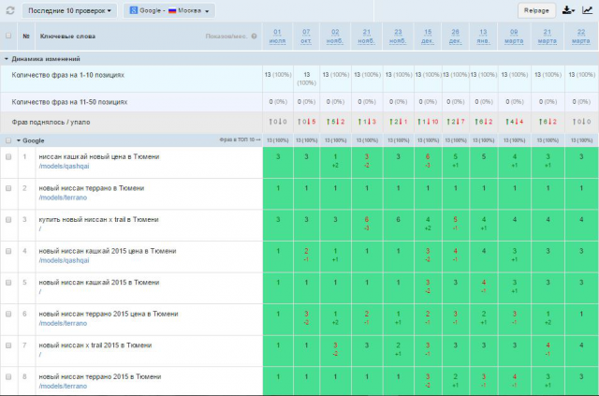Click the 'Ключевые слова' column header
This screenshot has width=599, height=396.
coord(67,37)
